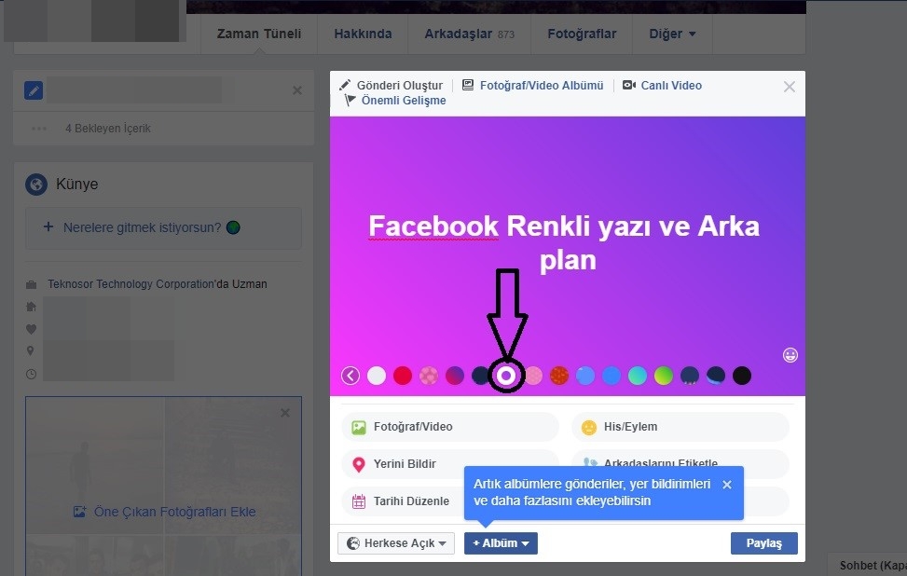
Task: Click the Canlı Video camera icon
Action: pos(629,85)
